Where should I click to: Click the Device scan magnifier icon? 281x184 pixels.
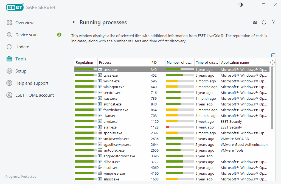[x=9, y=35]
